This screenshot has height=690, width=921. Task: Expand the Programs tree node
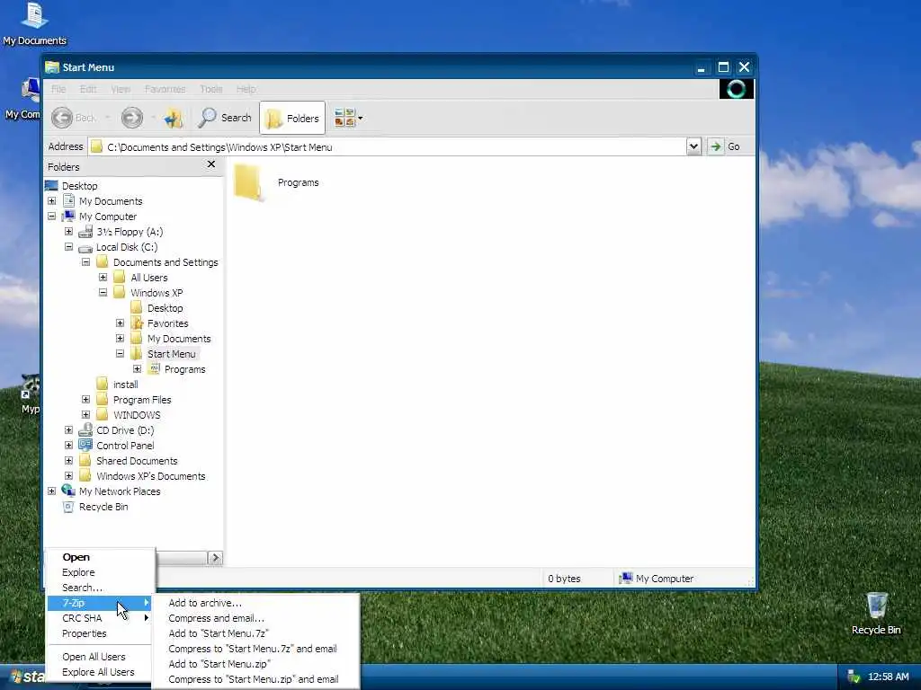click(137, 369)
